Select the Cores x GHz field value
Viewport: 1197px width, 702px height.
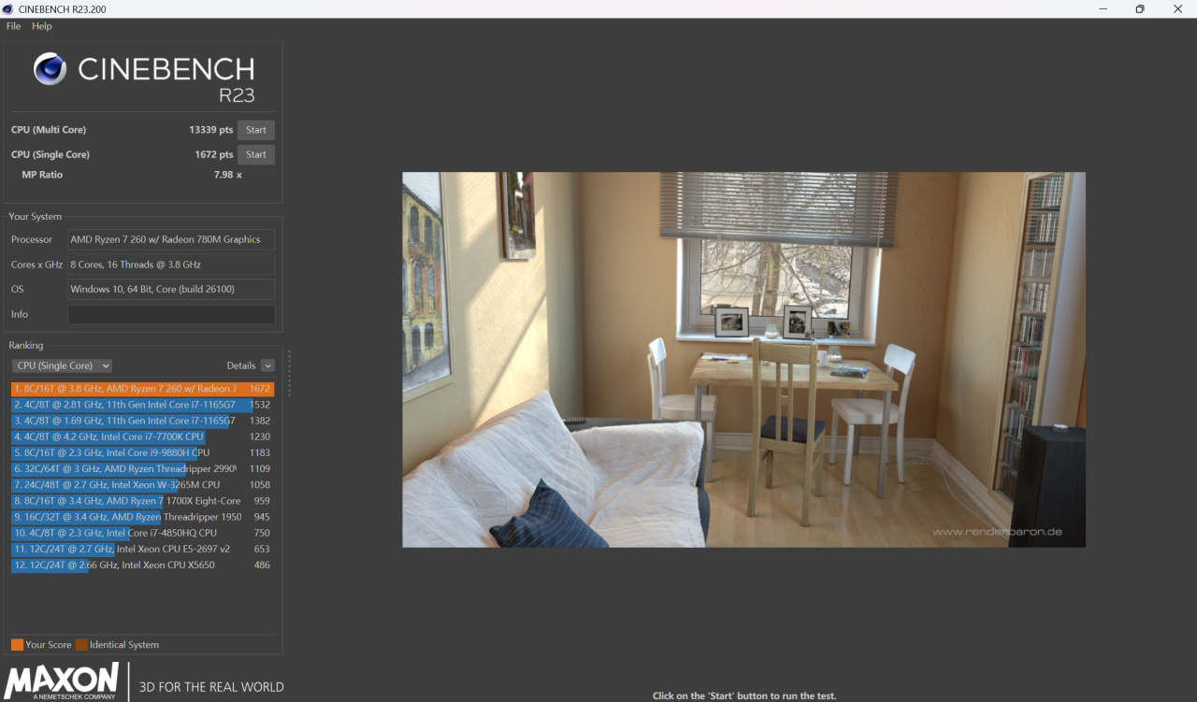pos(171,265)
